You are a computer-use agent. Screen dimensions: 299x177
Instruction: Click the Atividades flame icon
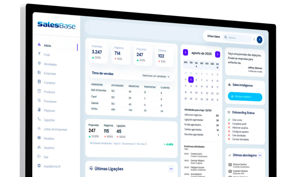tap(39, 63)
